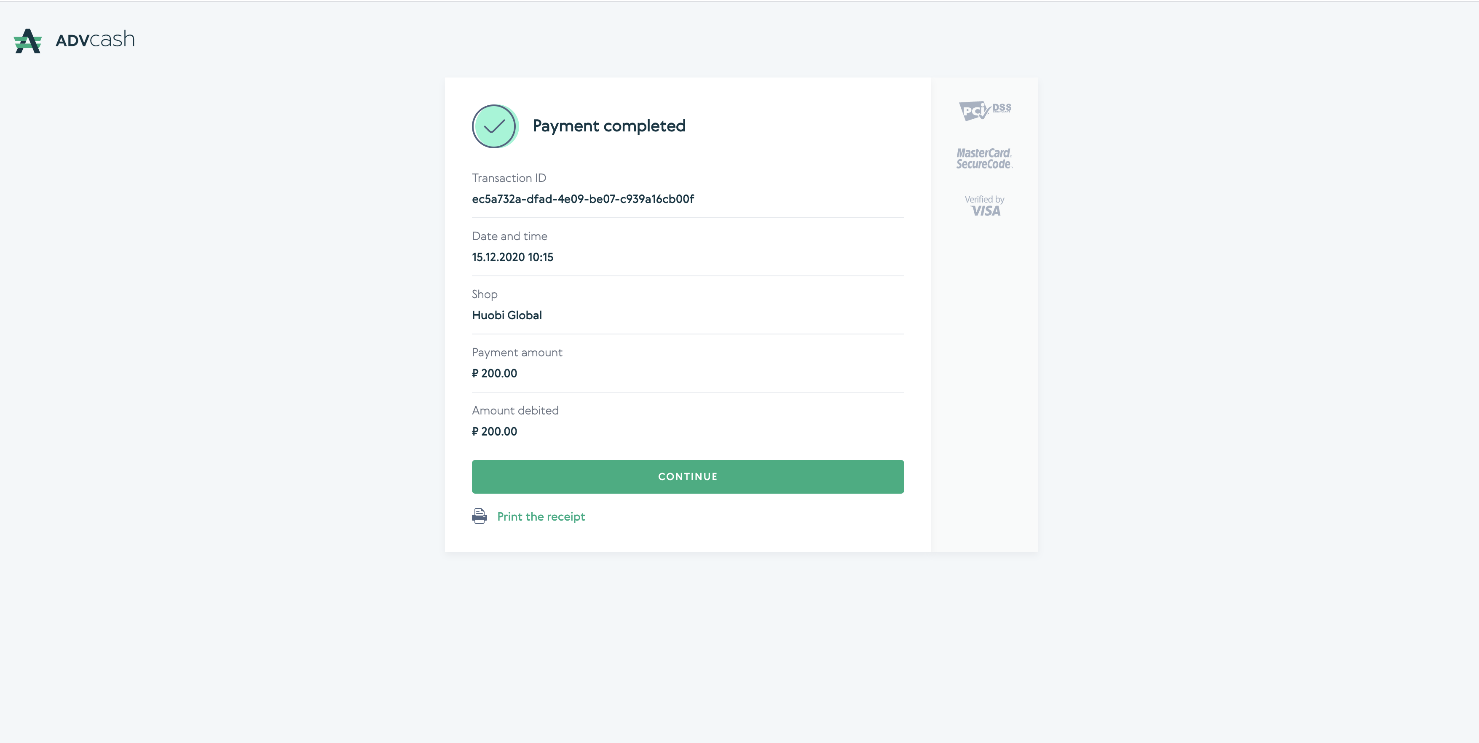This screenshot has height=743, width=1479.
Task: Click the Date and time label
Action: 510,236
